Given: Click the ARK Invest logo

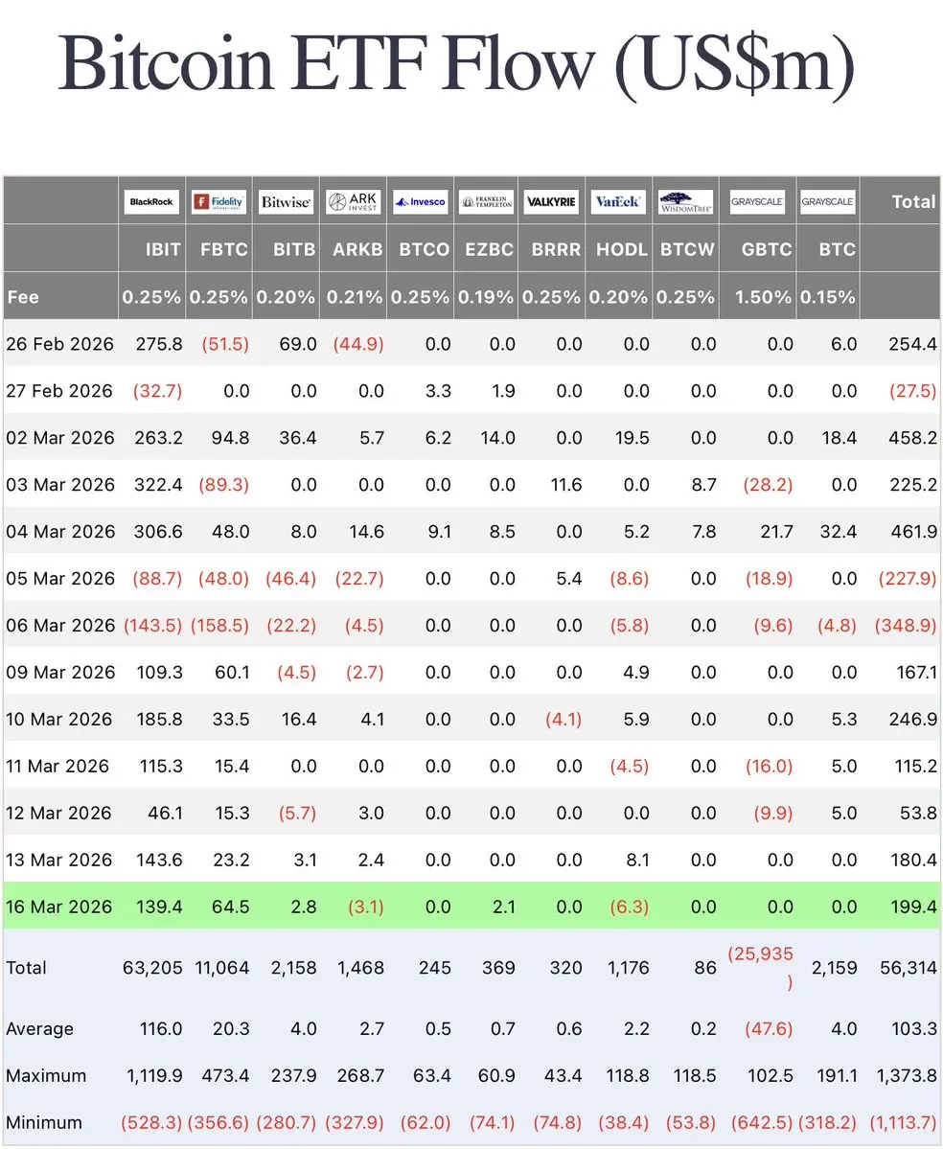Looking at the screenshot, I should (x=354, y=201).
